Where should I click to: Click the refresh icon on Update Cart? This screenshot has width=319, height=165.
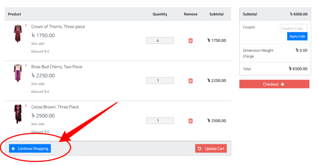[x=199, y=148]
